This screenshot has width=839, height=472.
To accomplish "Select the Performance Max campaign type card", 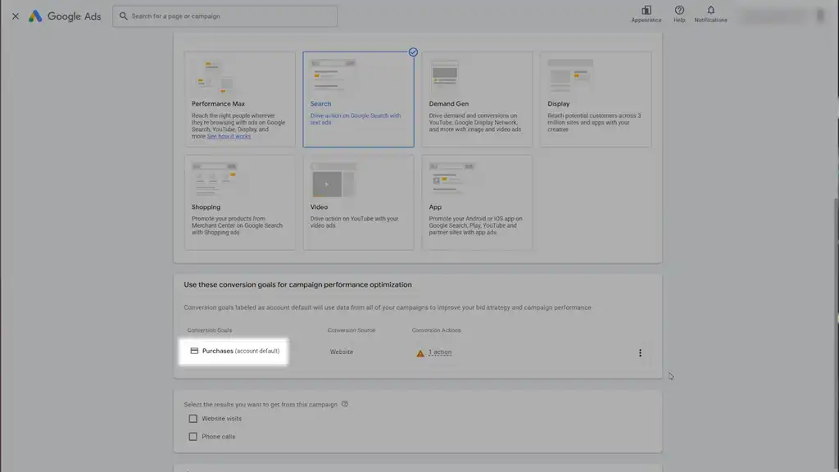I will click(240, 99).
